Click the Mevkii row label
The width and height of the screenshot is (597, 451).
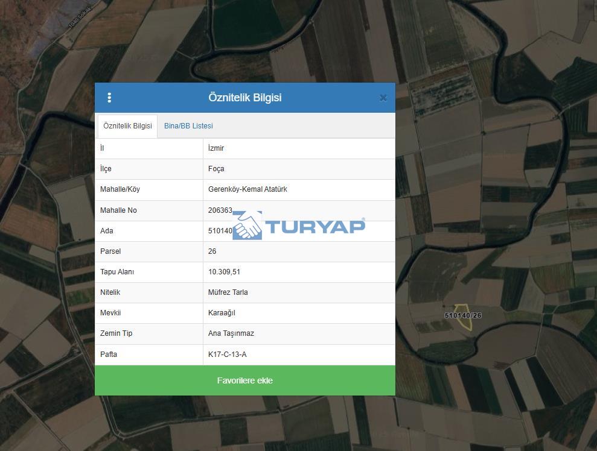110,313
